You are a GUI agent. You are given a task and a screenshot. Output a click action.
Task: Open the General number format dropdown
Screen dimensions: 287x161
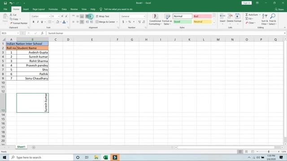coord(144,16)
